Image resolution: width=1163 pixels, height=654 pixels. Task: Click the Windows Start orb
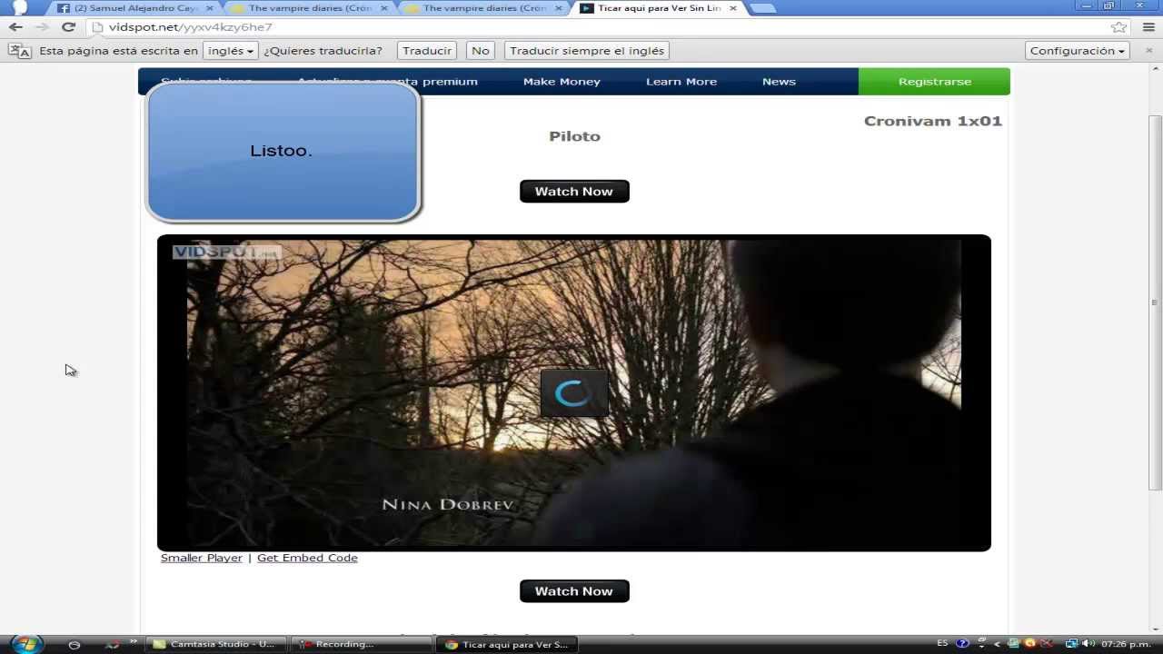(x=25, y=644)
